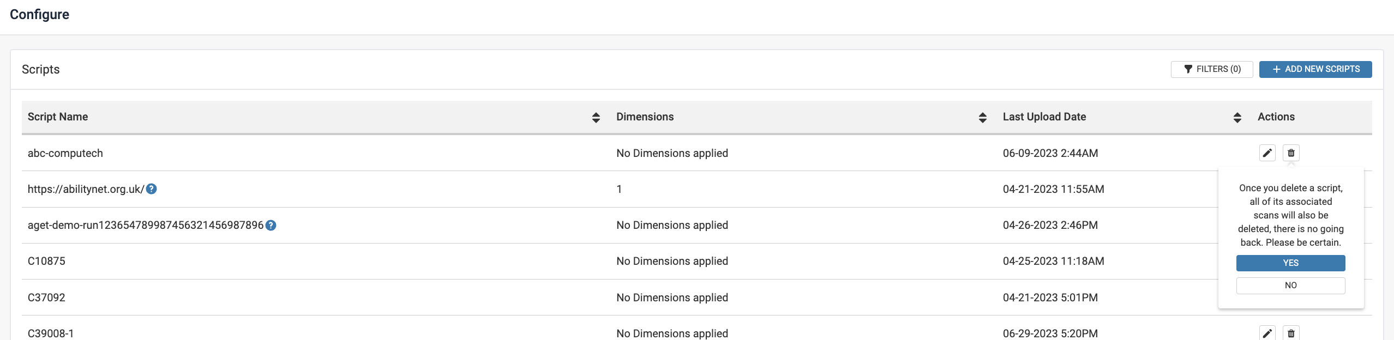Select the abc-computech script name
Image resolution: width=1394 pixels, height=340 pixels.
(65, 153)
